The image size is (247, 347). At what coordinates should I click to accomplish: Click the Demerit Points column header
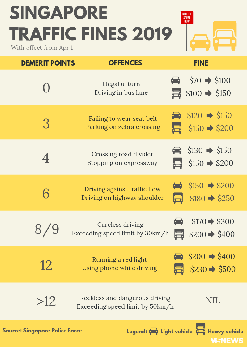click(48, 63)
